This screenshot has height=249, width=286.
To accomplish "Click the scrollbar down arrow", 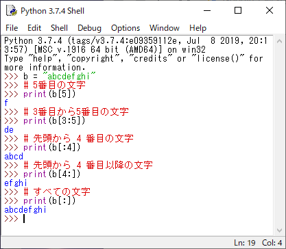I will (x=279, y=231).
